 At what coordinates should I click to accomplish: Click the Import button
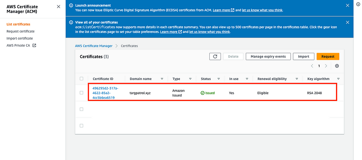[x=304, y=56]
